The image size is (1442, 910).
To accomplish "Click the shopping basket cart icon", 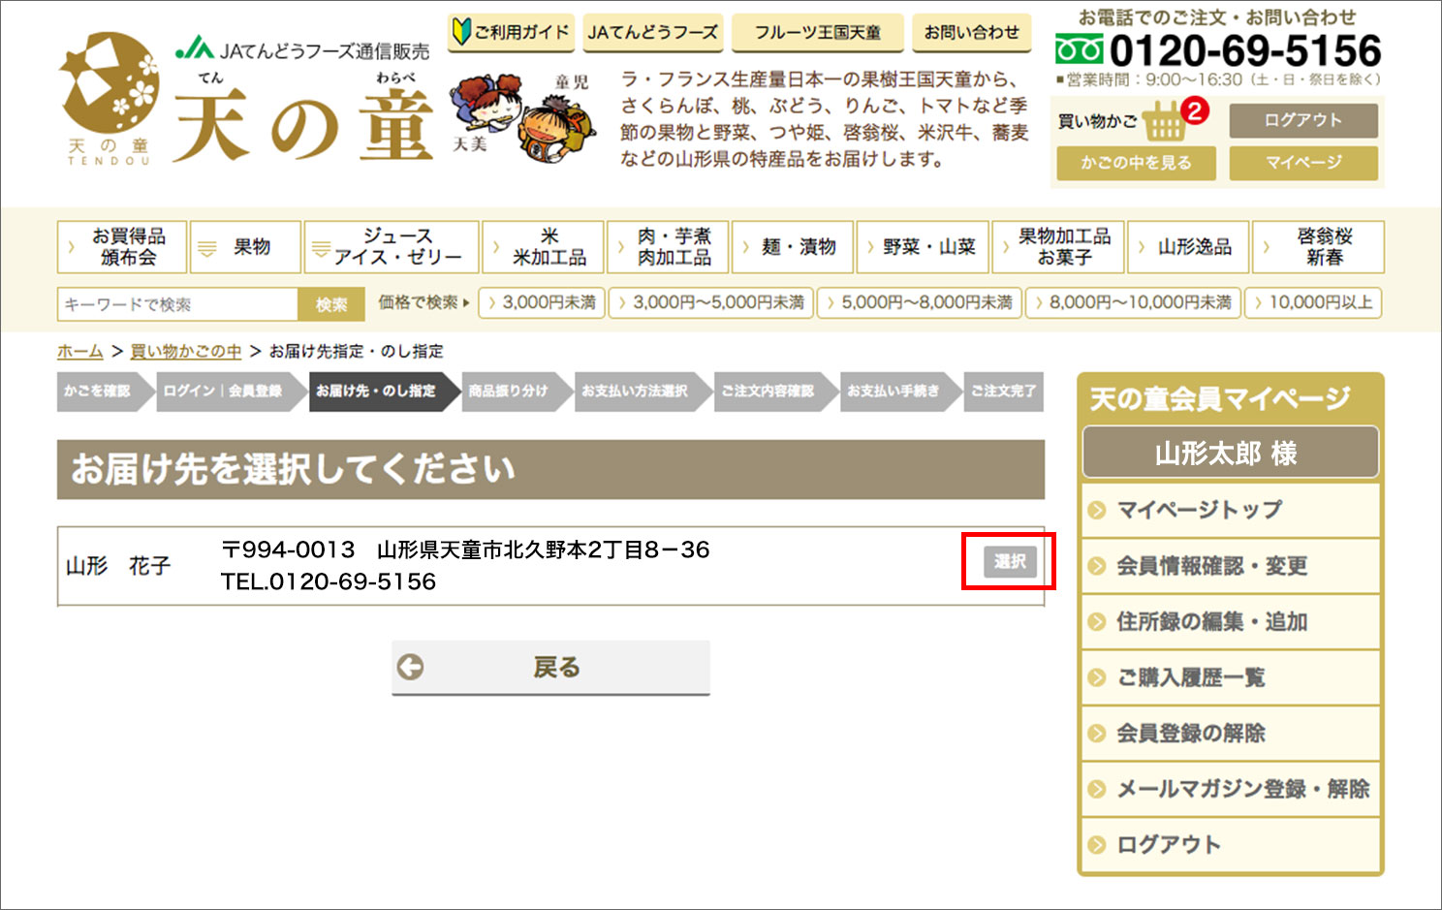I will pyautogui.click(x=1164, y=122).
